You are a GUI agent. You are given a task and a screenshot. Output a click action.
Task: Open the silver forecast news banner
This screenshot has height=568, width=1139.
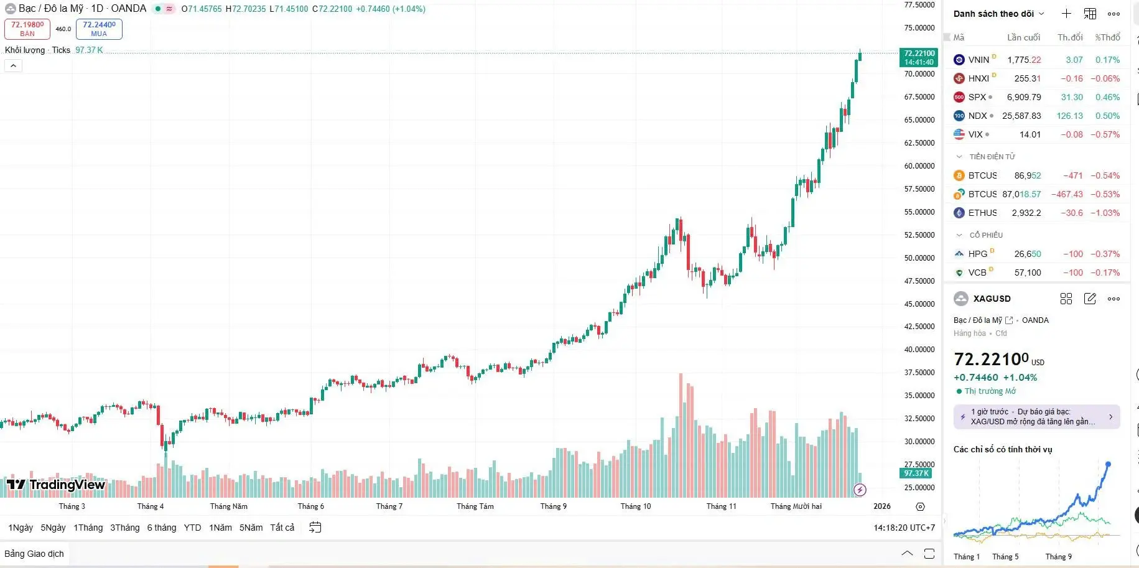click(1036, 417)
